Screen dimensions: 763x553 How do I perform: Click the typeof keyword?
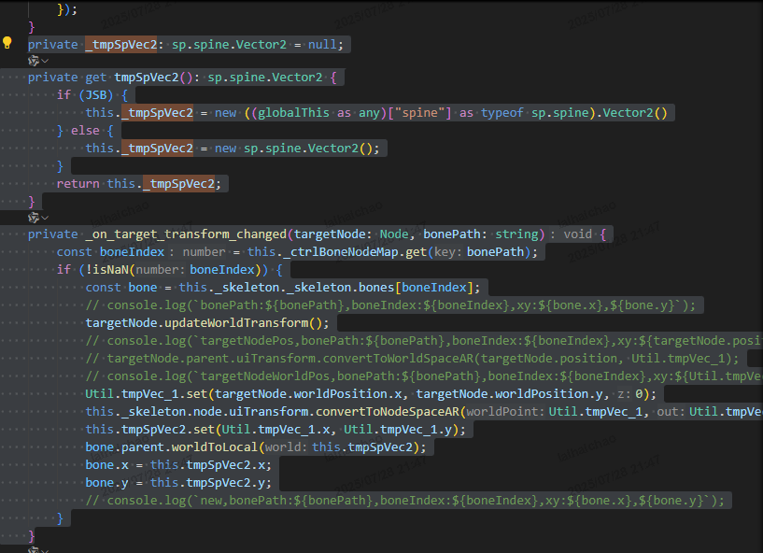(502, 113)
